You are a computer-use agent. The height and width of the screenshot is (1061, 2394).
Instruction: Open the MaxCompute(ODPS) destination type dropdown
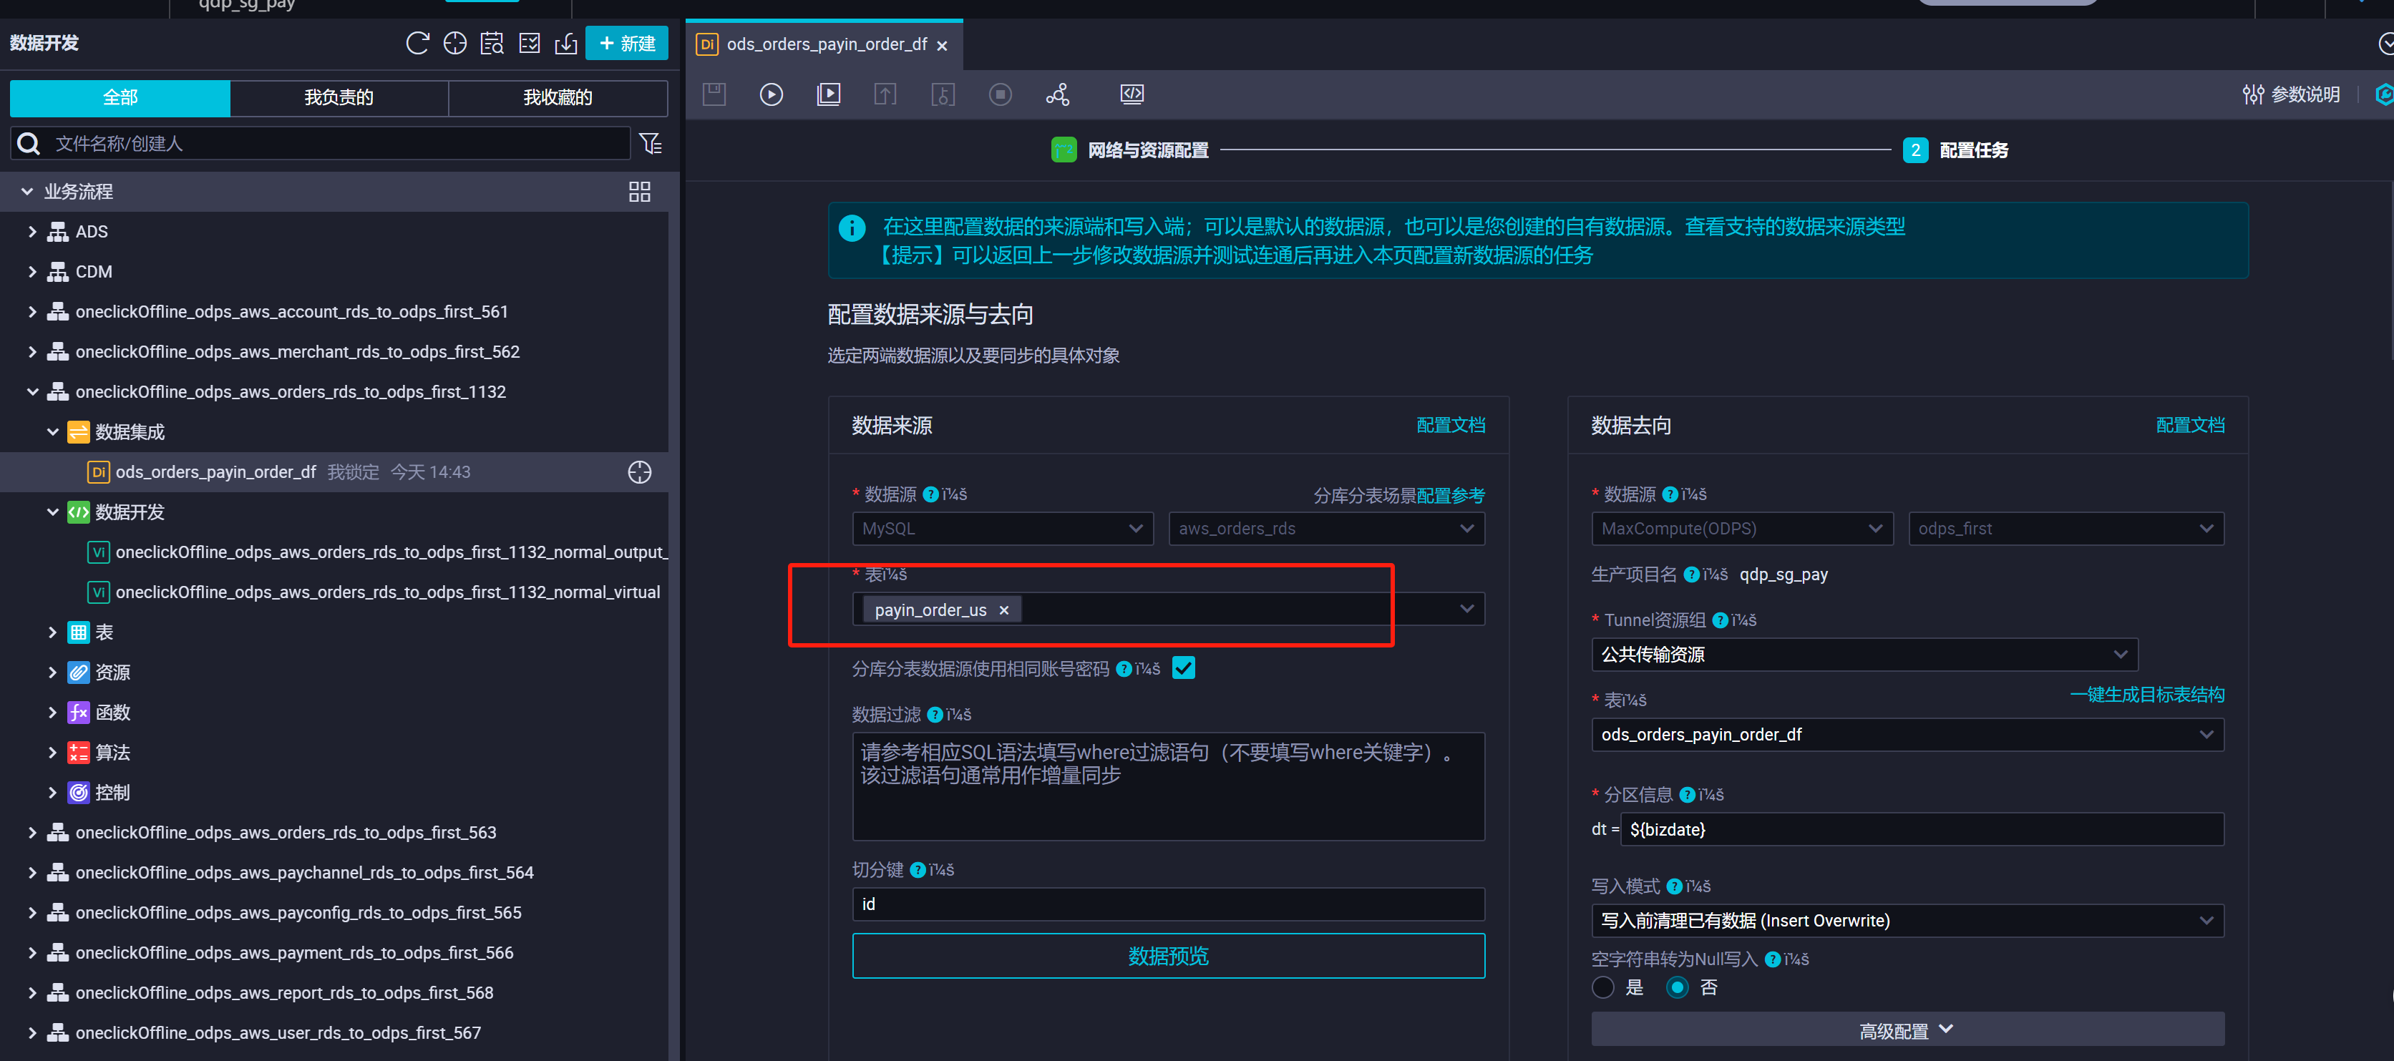click(x=1741, y=529)
